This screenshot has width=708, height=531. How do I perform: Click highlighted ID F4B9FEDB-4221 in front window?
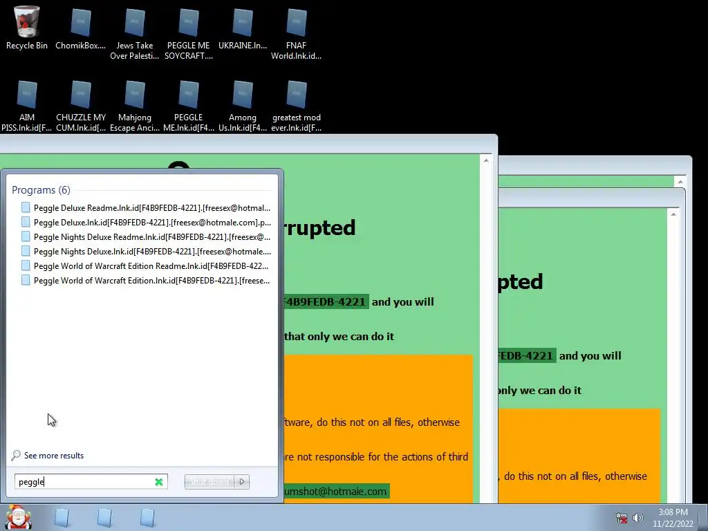pyautogui.click(x=326, y=301)
